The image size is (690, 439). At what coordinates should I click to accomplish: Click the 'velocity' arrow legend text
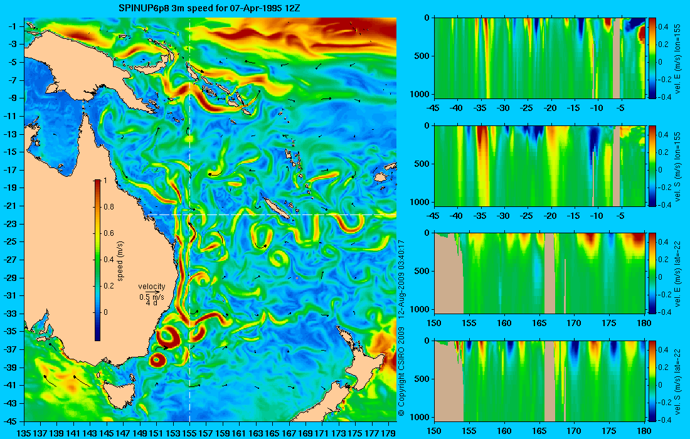(x=151, y=287)
